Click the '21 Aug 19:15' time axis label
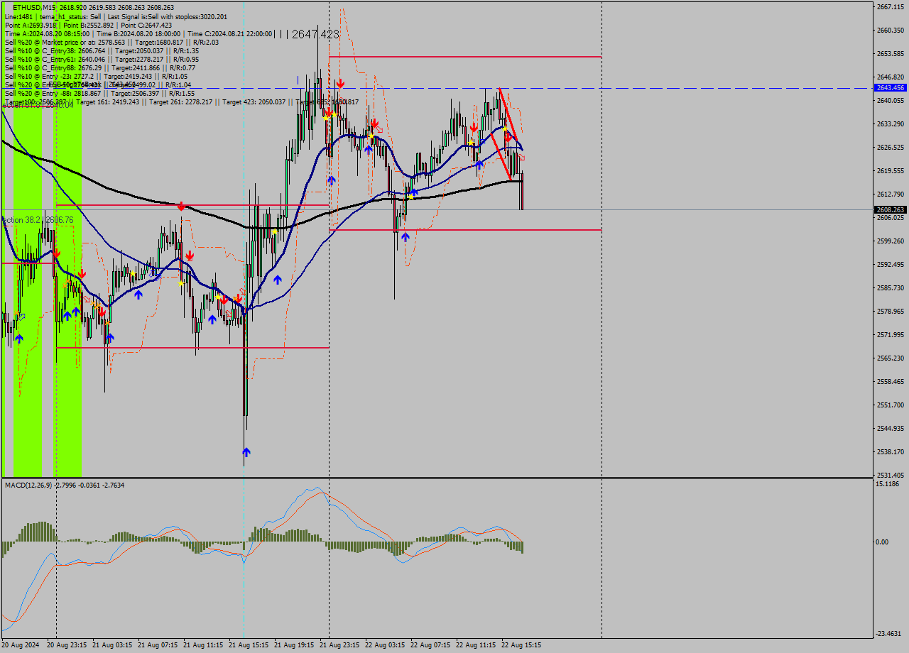 (x=294, y=645)
